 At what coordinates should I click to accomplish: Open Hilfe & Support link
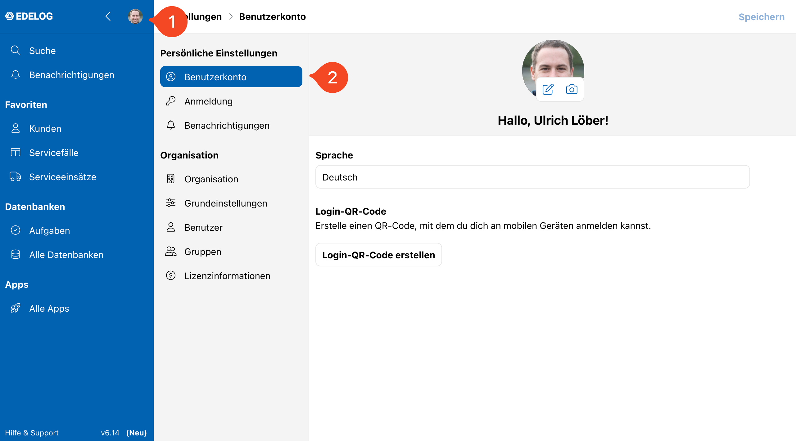[x=32, y=433]
